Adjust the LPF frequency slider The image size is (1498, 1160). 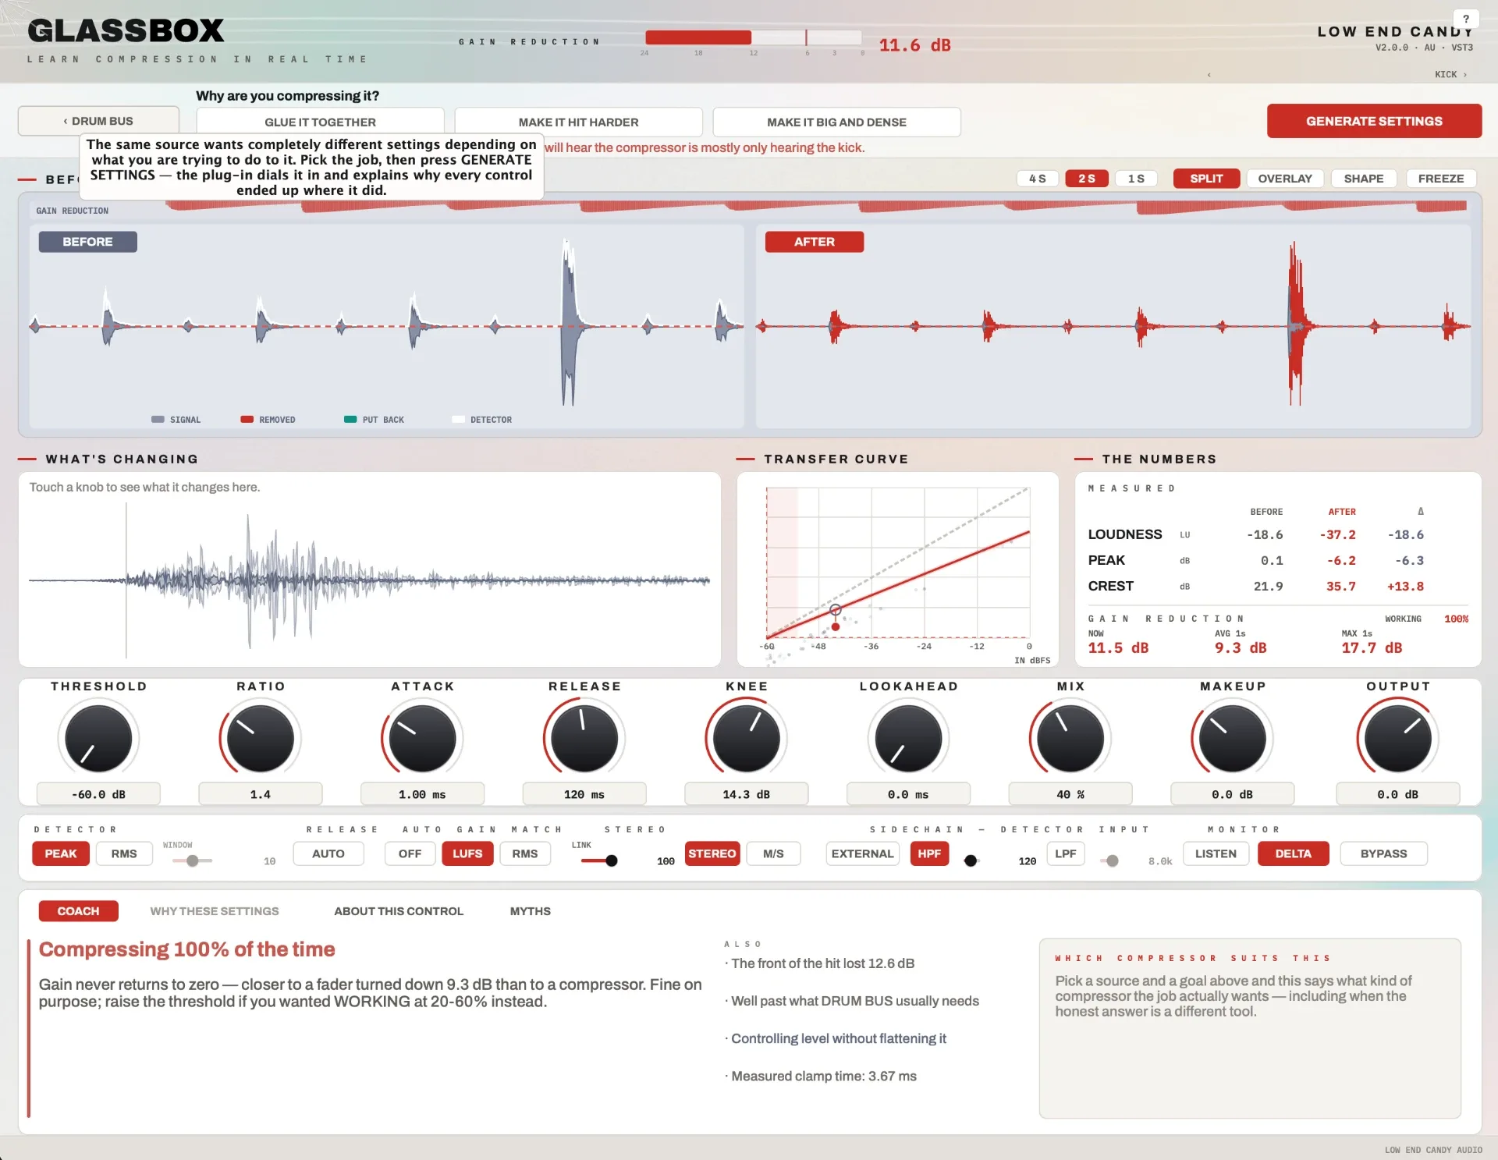click(1111, 860)
